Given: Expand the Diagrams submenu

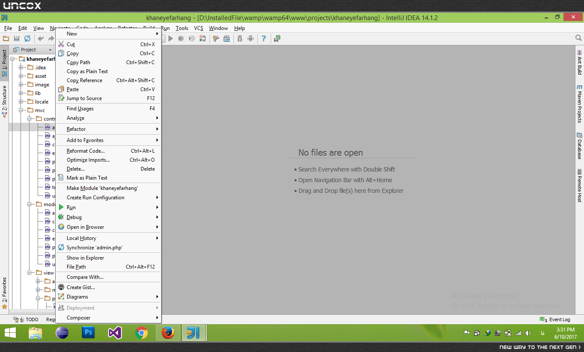Looking at the screenshot, I should [109, 297].
